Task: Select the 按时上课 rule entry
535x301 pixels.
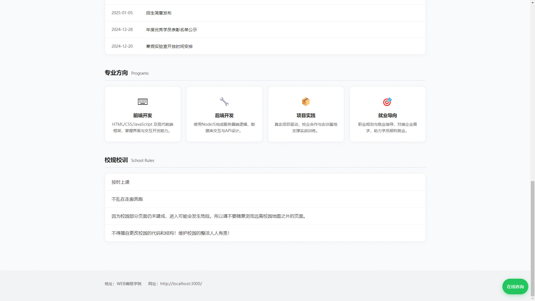Action: click(x=120, y=182)
